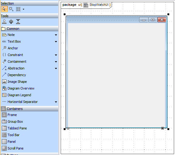
Task: Choose the Containment tool
Action: click(14, 62)
